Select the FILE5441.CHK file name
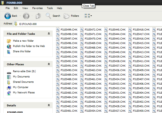Image resolution: width=162 pixels, height=113 pixels. (x=117, y=48)
